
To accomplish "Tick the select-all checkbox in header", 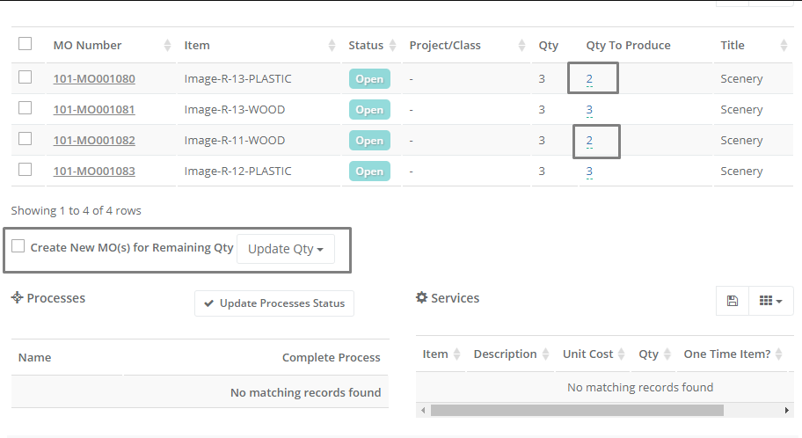I will coord(25,44).
